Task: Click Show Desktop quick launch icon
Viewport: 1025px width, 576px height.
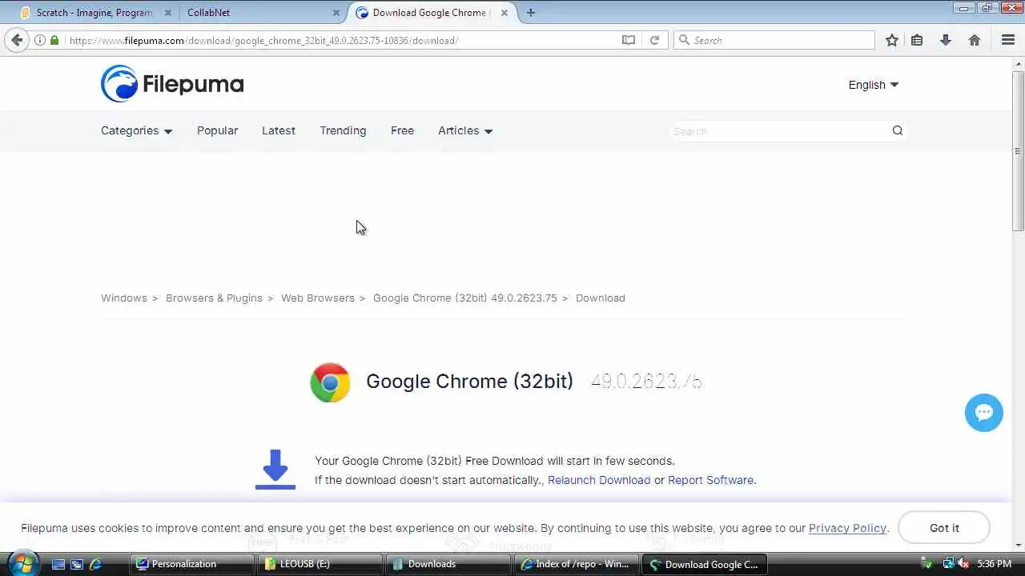Action: click(58, 564)
